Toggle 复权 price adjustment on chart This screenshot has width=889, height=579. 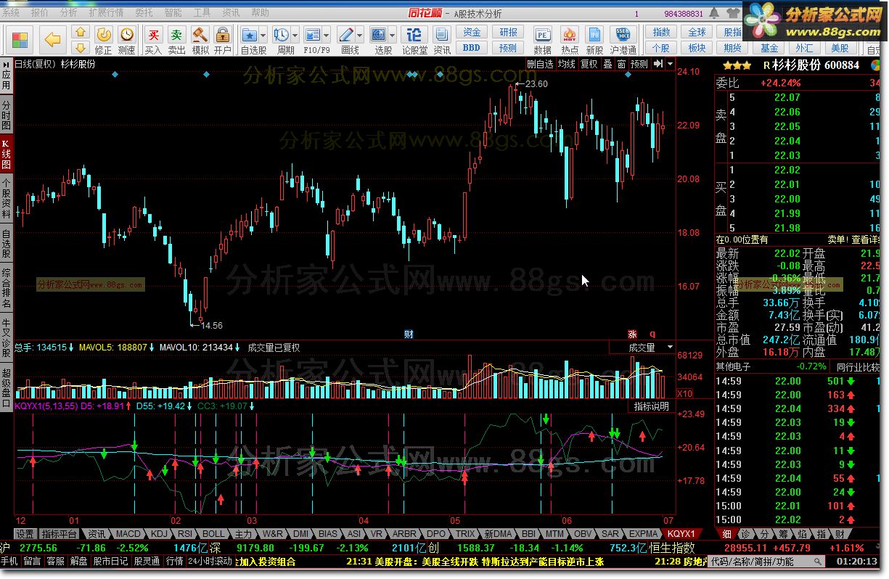tap(589, 64)
